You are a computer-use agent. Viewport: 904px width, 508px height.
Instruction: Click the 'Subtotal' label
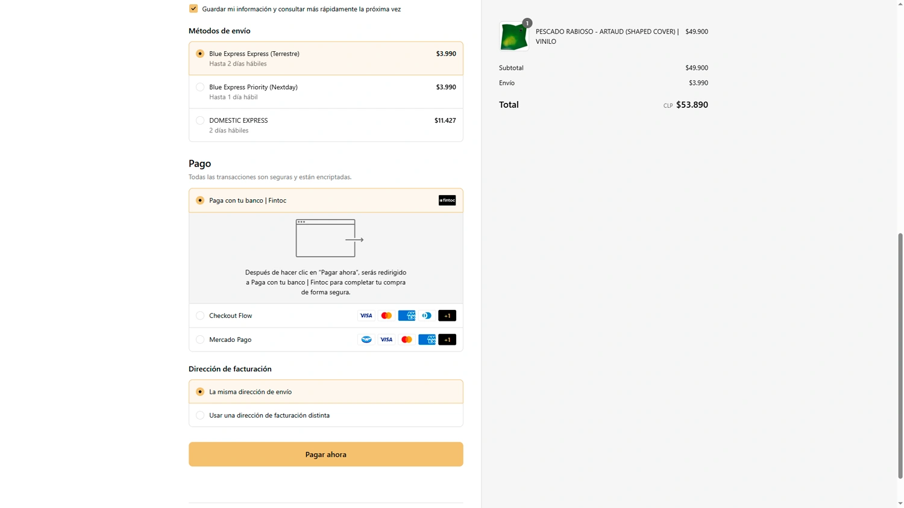(511, 68)
